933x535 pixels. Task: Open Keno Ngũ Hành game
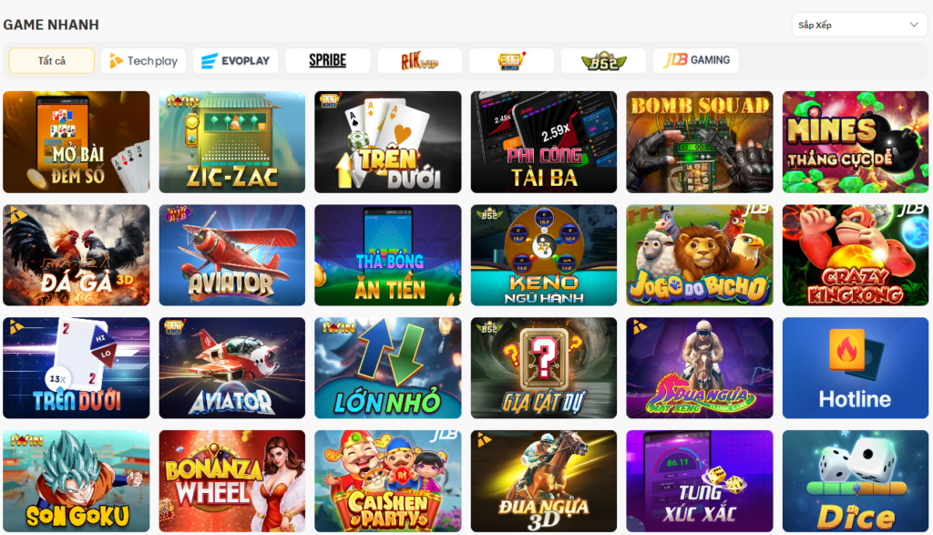click(x=544, y=255)
